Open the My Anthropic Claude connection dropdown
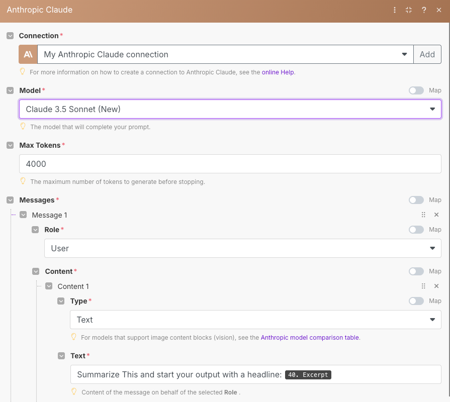Screen dimensions: 450x402 225,54
